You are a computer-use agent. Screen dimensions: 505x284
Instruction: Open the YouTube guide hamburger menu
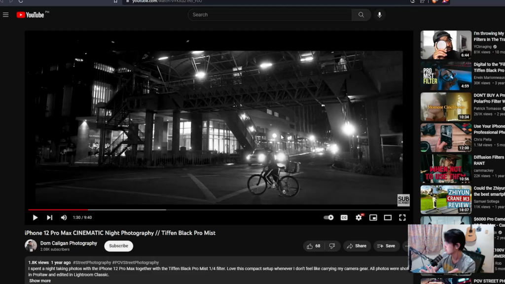pos(5,15)
